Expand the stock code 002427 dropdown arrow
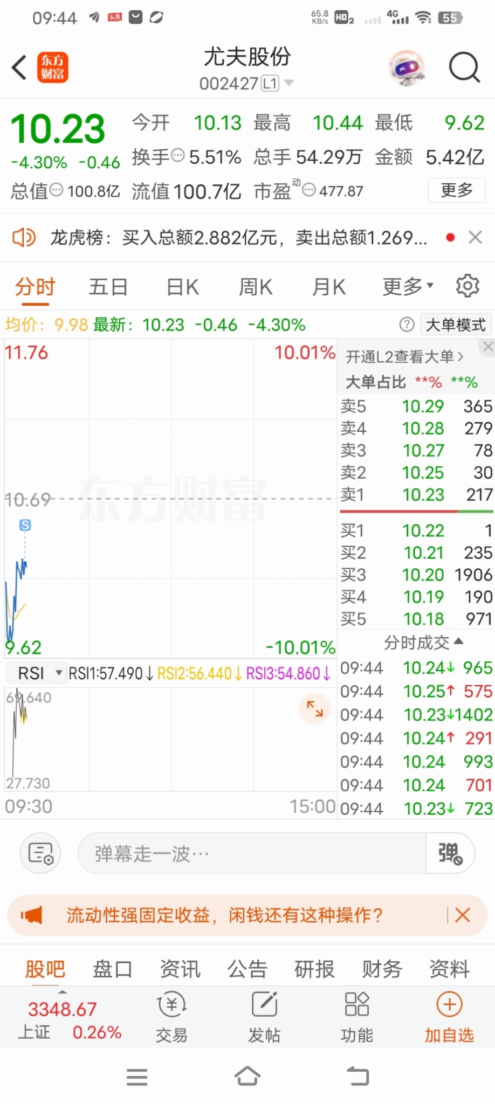 [x=289, y=83]
